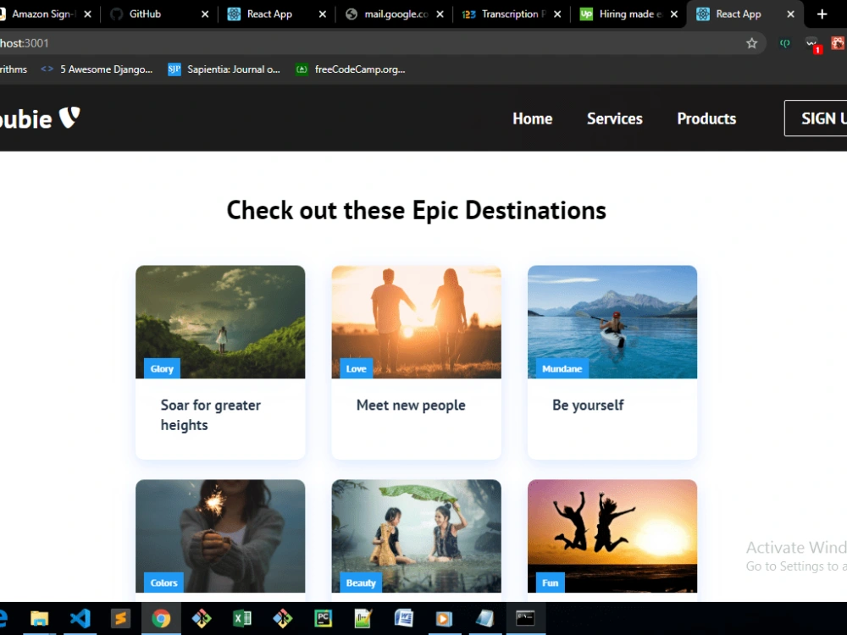Screen dimensions: 847x635
Task: Open the Colors sparkler card image
Action: (220, 536)
